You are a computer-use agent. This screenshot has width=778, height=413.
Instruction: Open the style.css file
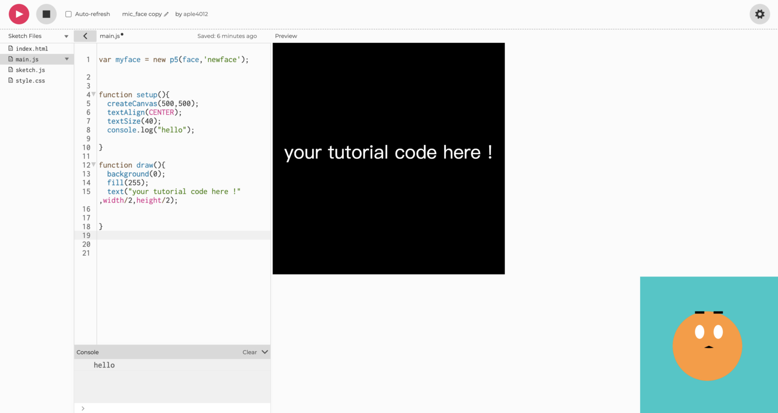click(30, 80)
